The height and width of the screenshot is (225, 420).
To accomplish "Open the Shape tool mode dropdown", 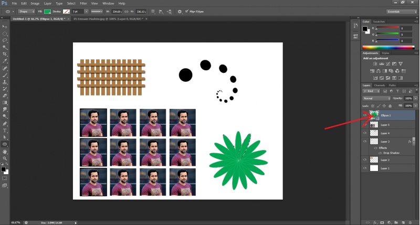I will click(x=26, y=11).
